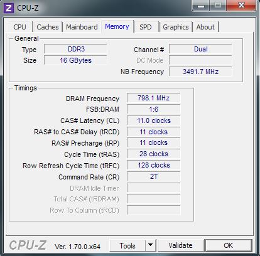Minimize the CPU-Z window
The width and height of the screenshot is (260, 256).
pyautogui.click(x=201, y=6)
